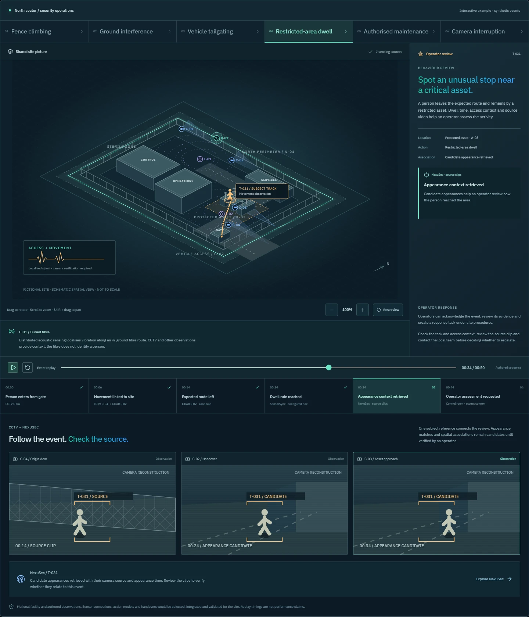Click the subject figure on T-031 track
The height and width of the screenshot is (617, 529).
pyautogui.click(x=230, y=195)
